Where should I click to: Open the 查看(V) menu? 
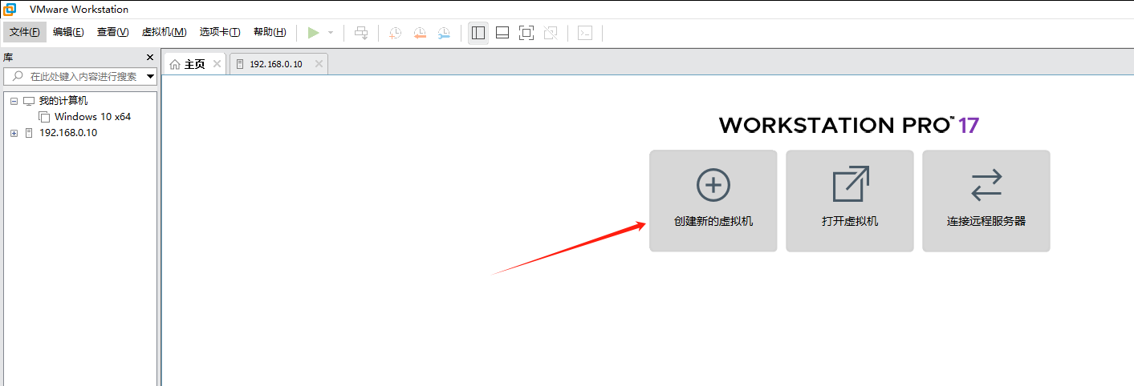pyautogui.click(x=112, y=32)
